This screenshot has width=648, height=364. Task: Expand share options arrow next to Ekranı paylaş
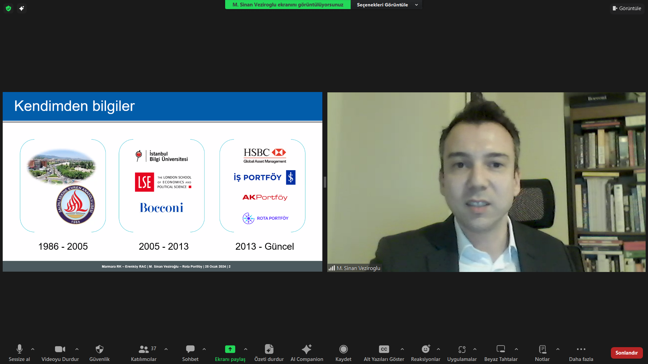coord(246,349)
